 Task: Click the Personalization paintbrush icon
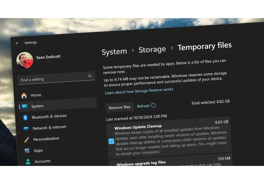click(x=26, y=140)
